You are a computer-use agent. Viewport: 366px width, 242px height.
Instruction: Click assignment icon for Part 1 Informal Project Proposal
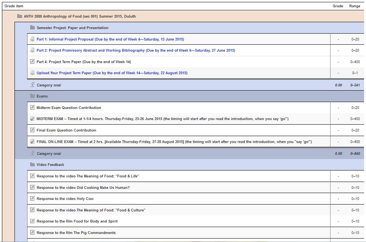[32, 39]
